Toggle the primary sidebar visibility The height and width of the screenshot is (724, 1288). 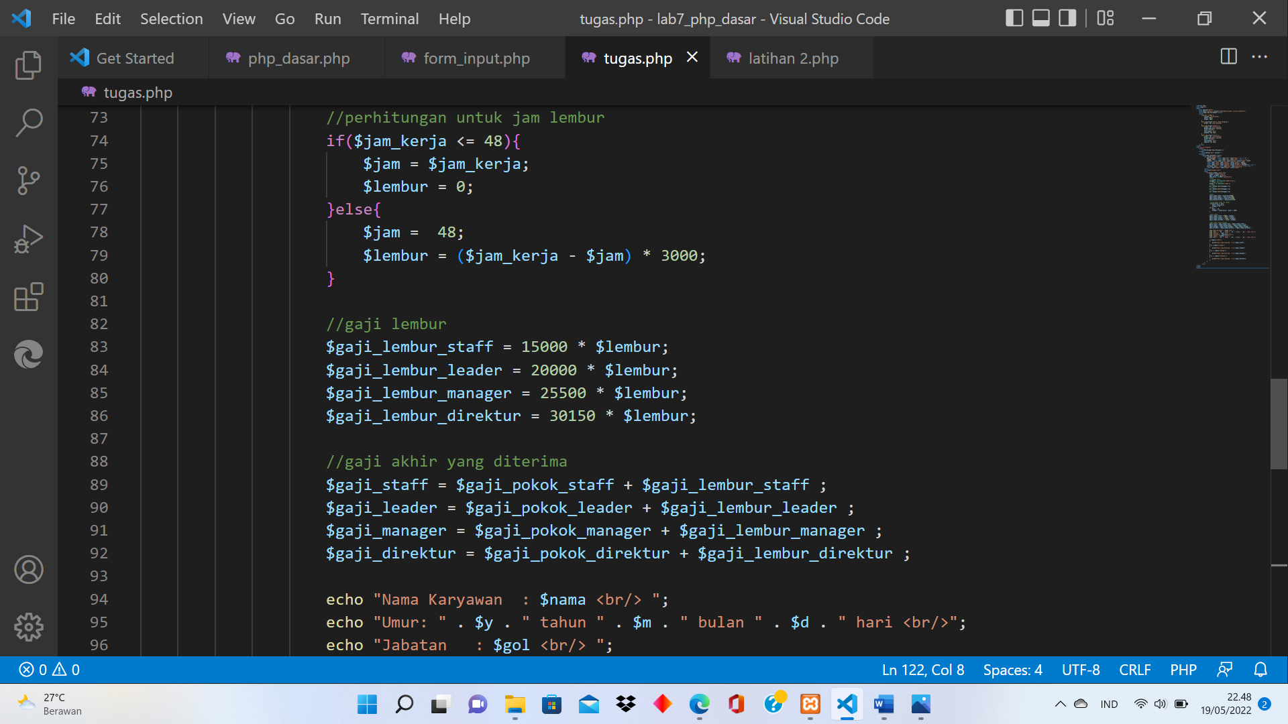pyautogui.click(x=1014, y=18)
